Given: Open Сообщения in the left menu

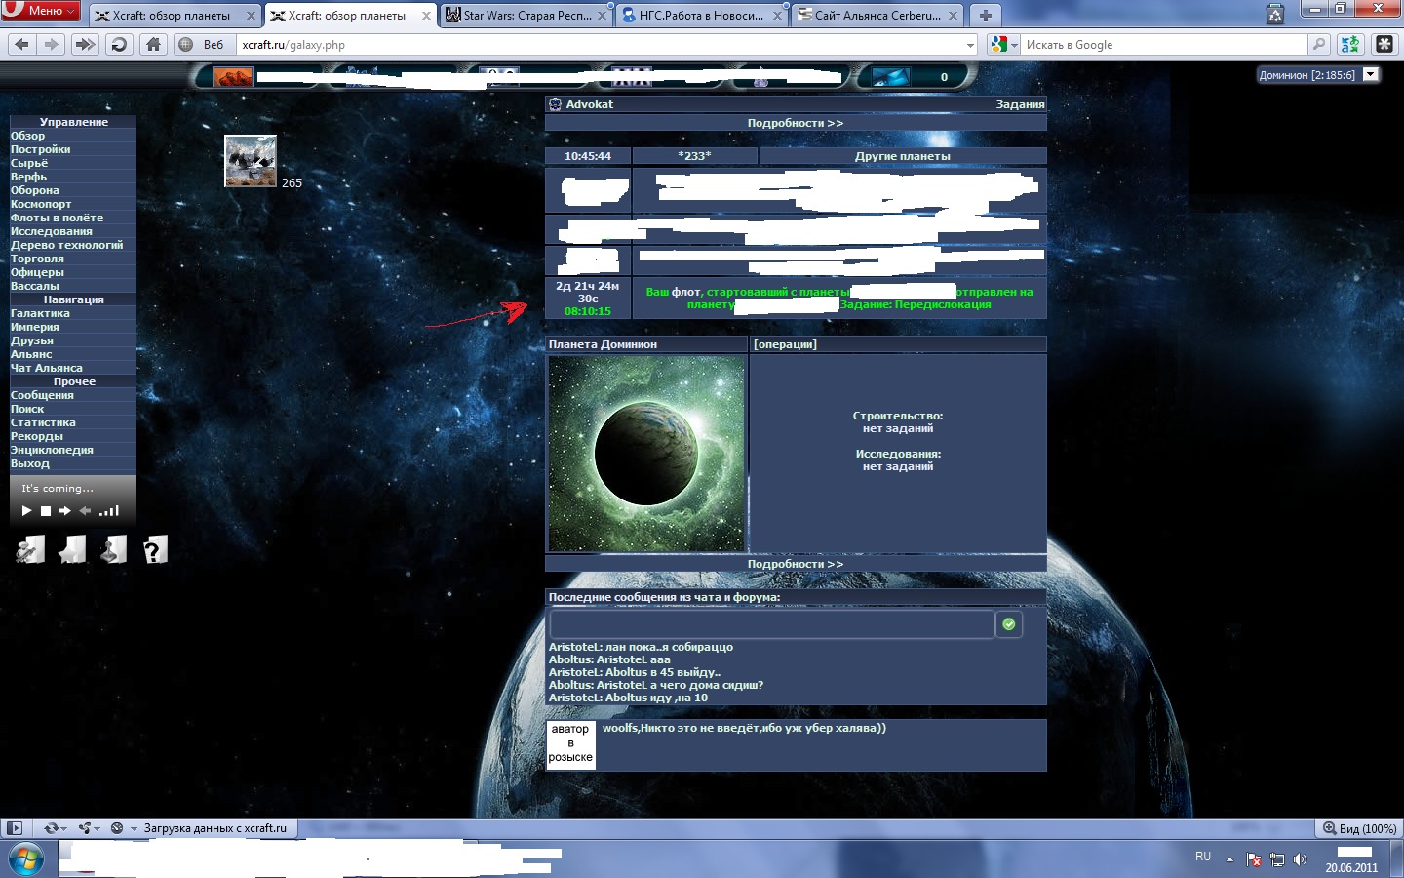Looking at the screenshot, I should tap(42, 395).
